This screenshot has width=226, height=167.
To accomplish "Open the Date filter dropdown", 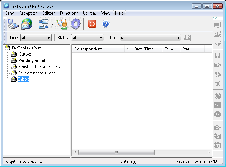I will [150, 38].
